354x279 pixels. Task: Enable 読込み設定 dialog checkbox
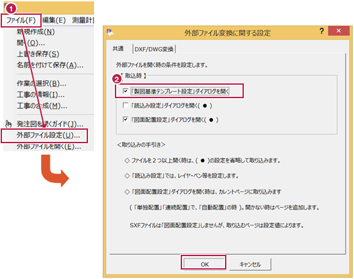(126, 106)
